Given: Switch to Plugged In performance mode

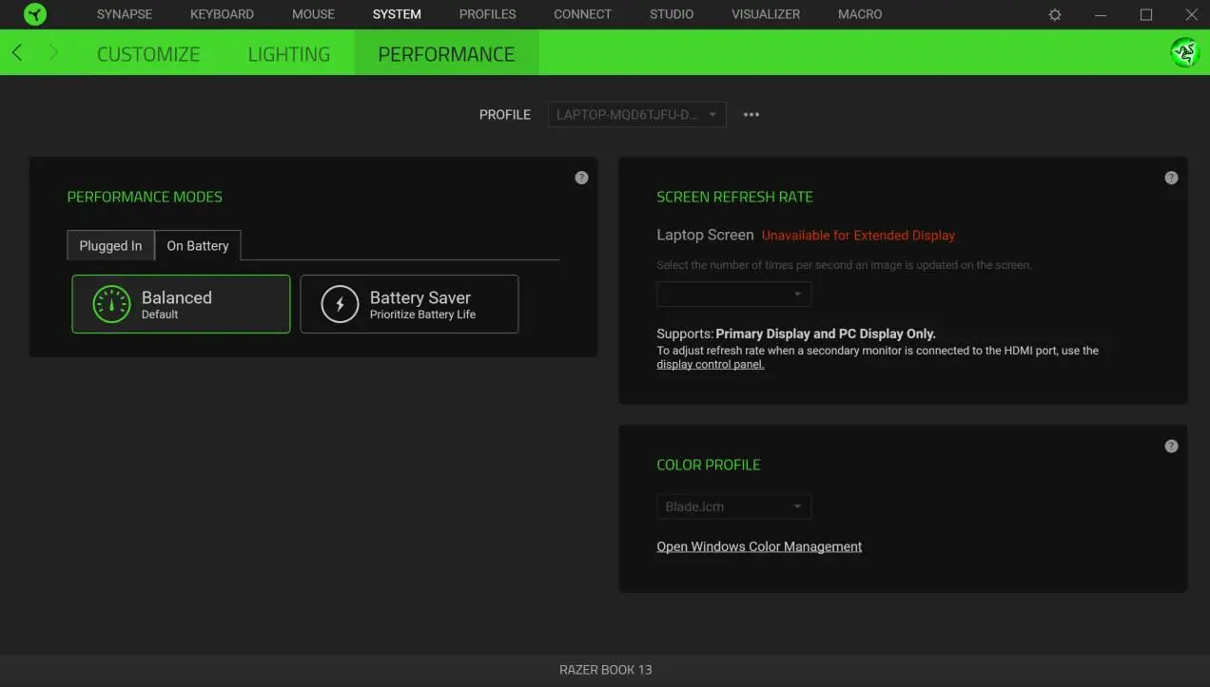Looking at the screenshot, I should pyautogui.click(x=110, y=245).
